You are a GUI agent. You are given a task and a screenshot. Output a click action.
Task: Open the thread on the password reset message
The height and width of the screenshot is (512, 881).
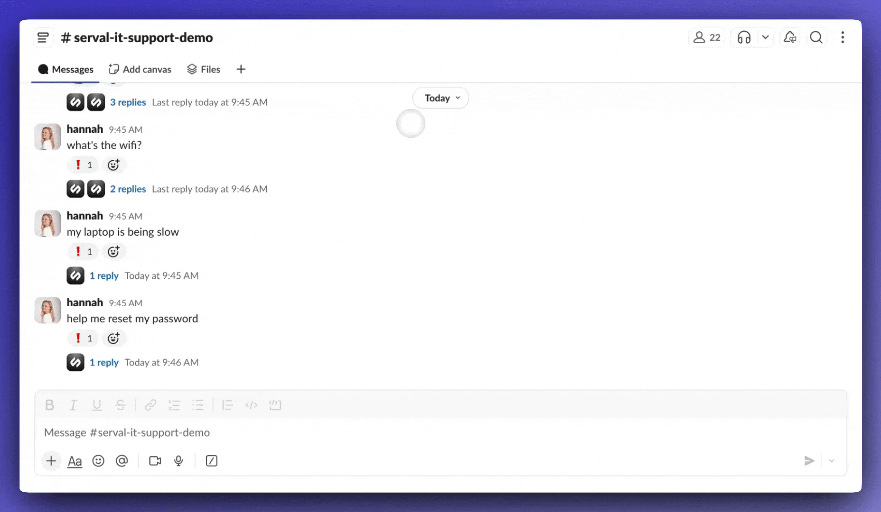pyautogui.click(x=104, y=362)
